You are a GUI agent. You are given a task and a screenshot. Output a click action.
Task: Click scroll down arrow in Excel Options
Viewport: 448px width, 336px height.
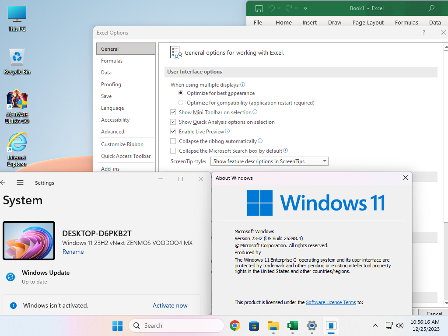click(x=446, y=303)
